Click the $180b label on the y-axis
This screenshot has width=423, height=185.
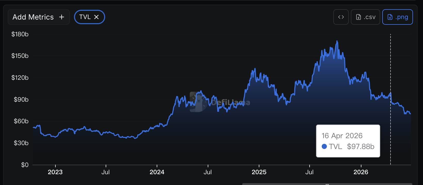[20, 34]
